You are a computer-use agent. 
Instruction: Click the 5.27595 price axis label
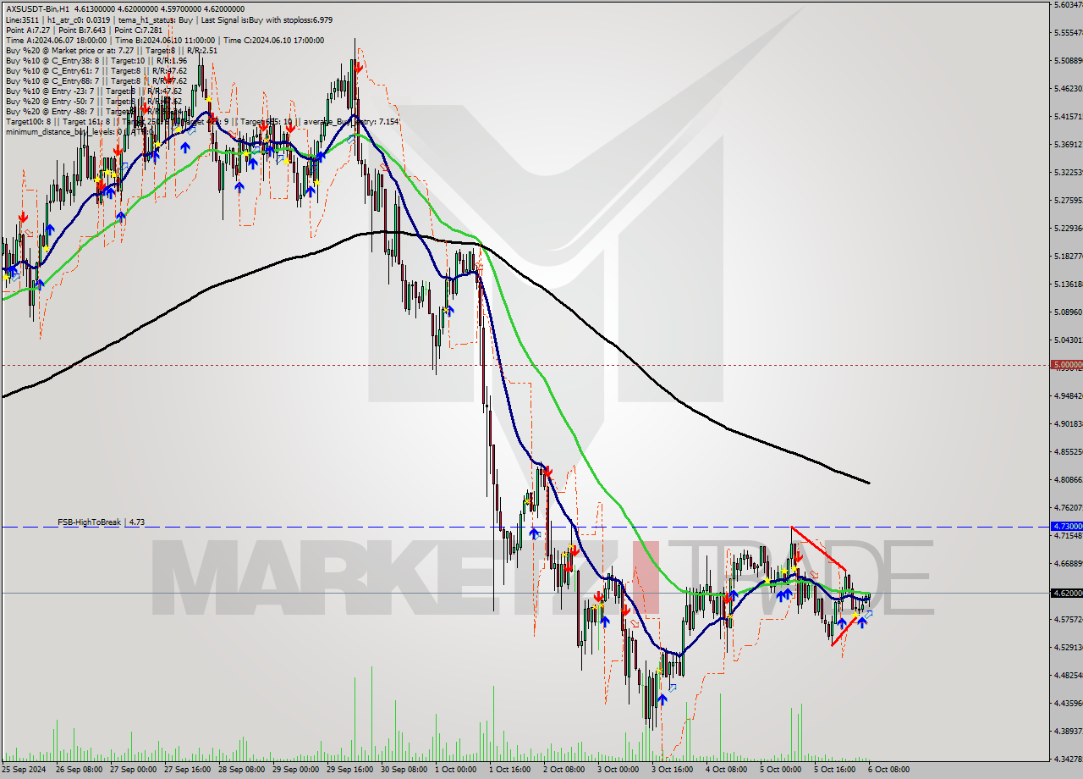pos(1068,200)
